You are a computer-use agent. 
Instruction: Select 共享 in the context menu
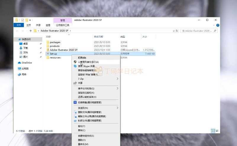[96, 83]
